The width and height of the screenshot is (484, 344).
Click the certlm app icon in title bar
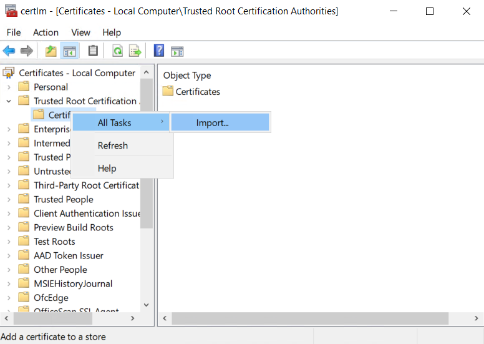(11, 11)
